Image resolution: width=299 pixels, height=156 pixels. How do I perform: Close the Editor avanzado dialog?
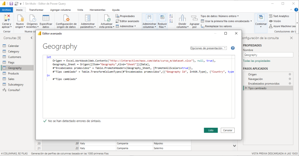tap(236, 34)
